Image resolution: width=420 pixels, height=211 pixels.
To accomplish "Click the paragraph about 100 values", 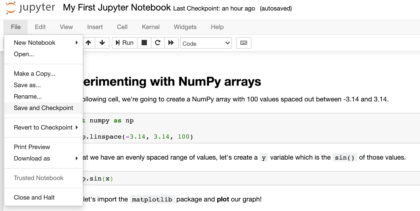I will 235,99.
